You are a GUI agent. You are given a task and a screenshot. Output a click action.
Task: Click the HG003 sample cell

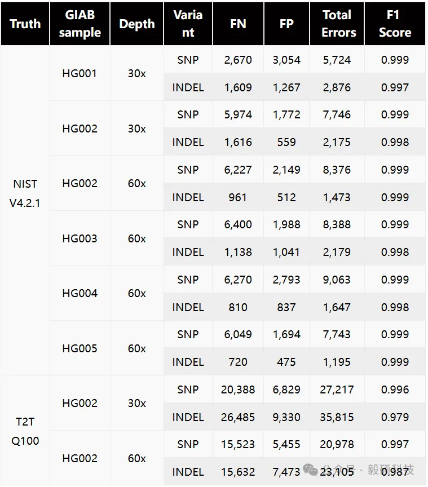(80, 238)
